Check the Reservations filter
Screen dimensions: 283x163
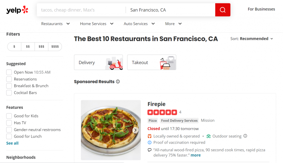9,79
